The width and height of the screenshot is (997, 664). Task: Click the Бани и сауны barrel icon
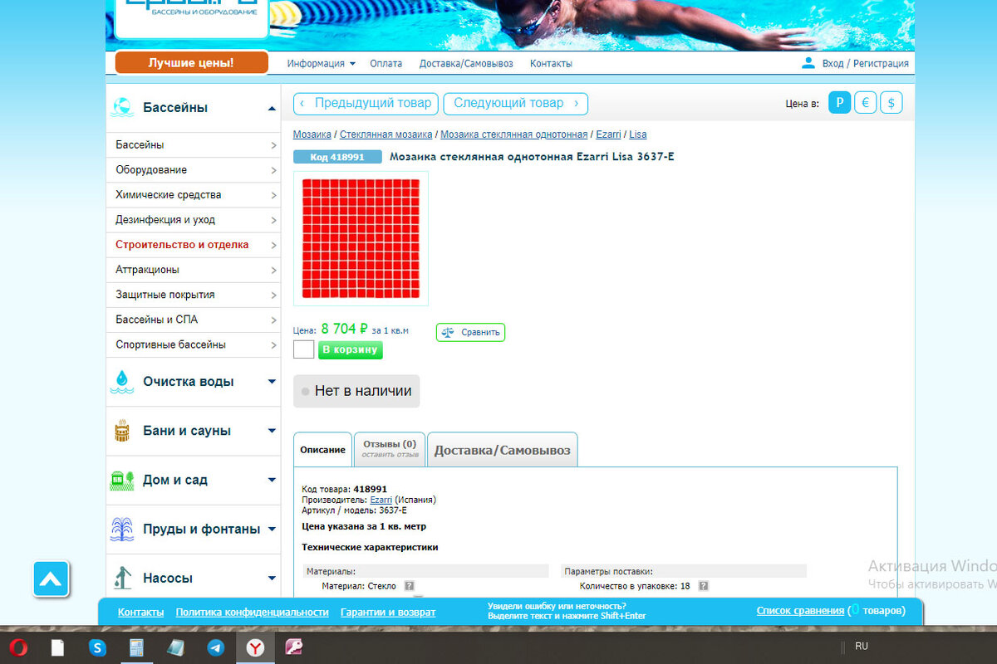123,431
